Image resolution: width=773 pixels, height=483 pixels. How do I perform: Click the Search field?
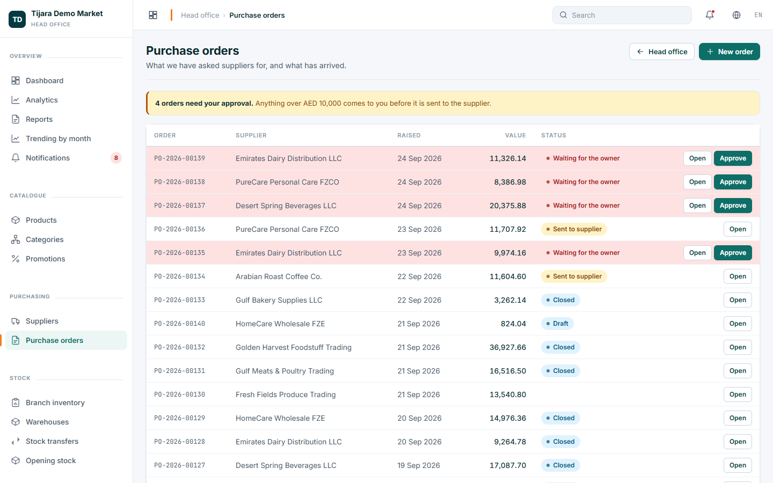(x=622, y=15)
